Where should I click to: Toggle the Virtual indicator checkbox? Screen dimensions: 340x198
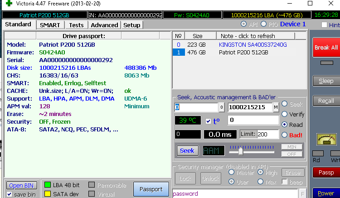point(92,193)
